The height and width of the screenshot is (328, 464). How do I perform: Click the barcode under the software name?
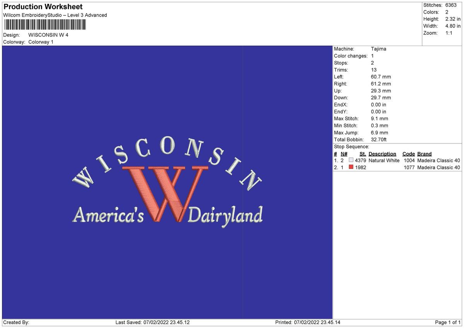45,25
